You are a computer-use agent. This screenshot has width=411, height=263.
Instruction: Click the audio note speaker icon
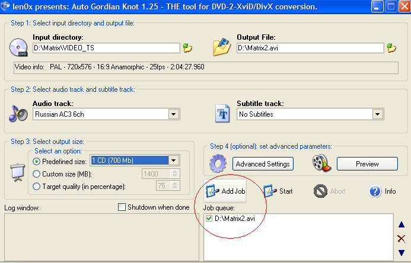tap(18, 114)
